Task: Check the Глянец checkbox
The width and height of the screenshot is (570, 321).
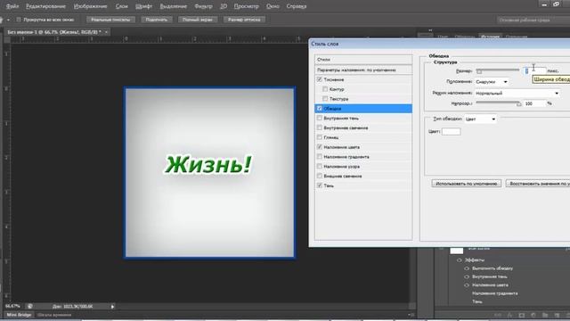Action: coord(320,137)
